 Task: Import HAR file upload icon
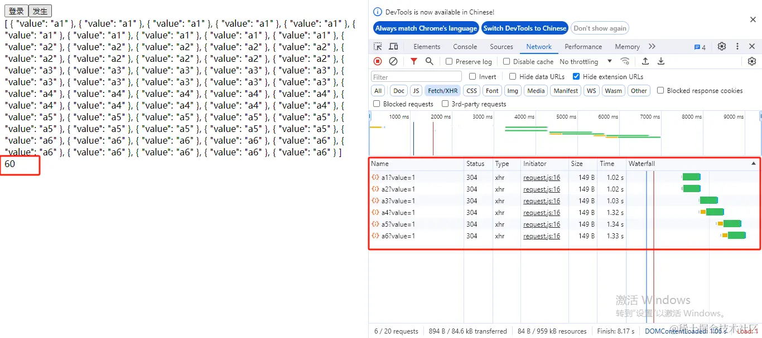(645, 61)
